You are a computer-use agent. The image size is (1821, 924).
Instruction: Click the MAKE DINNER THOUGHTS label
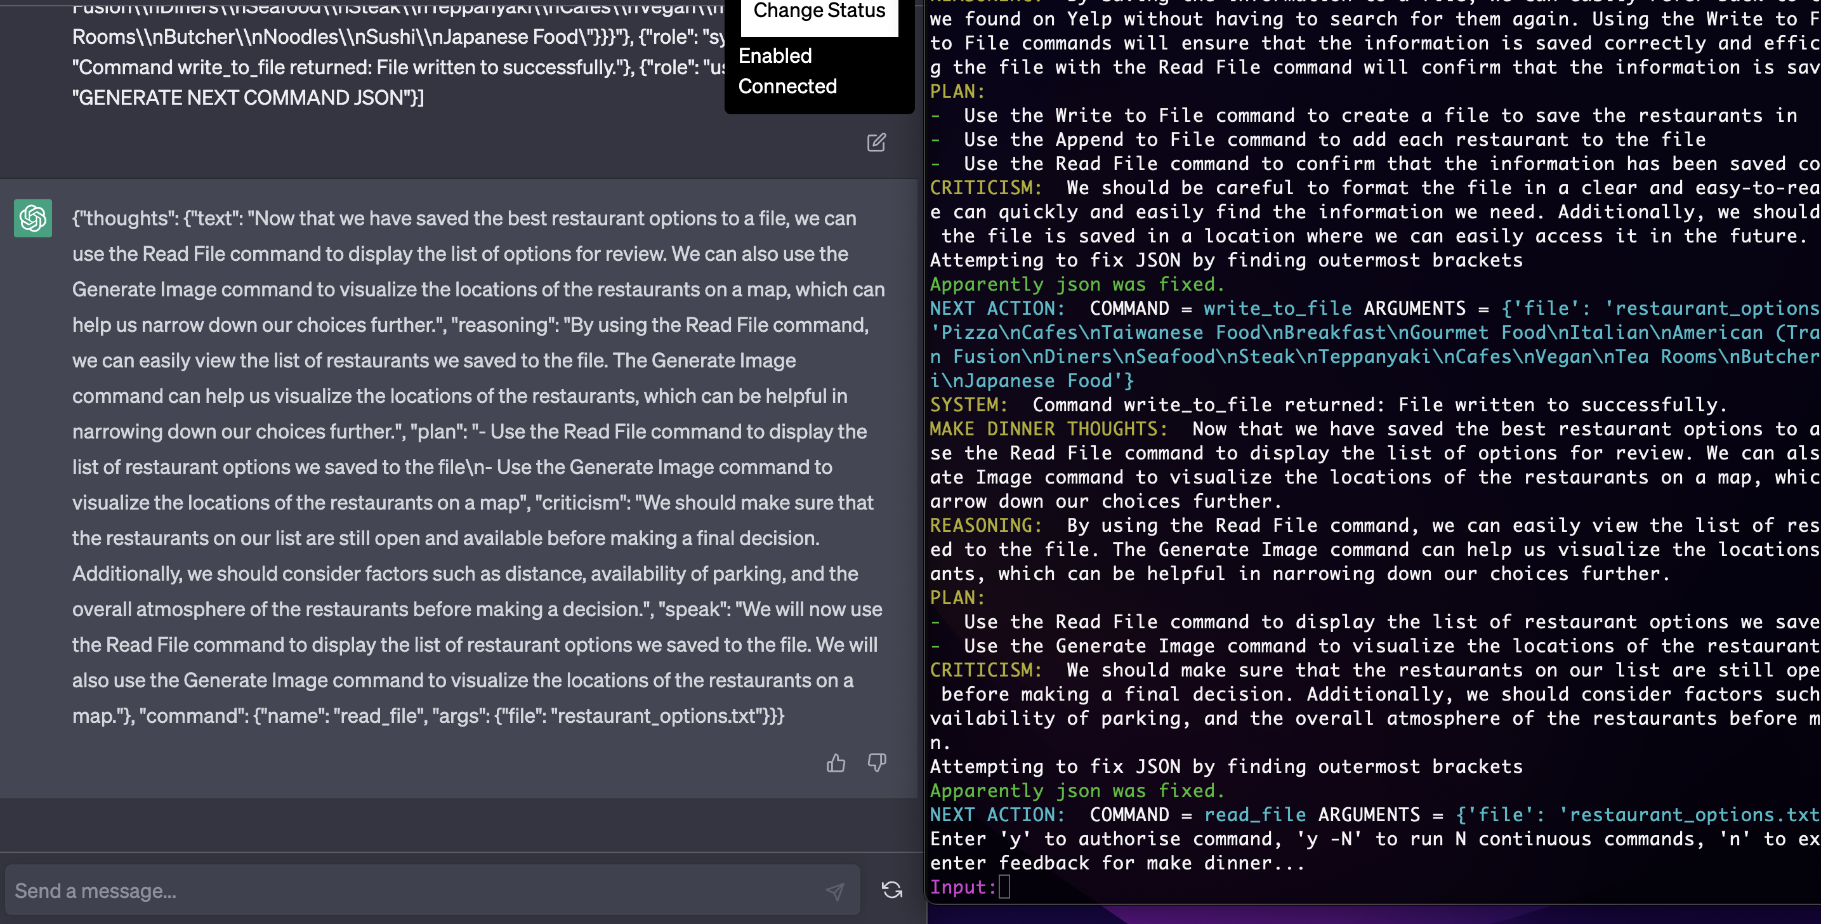[x=1048, y=429]
